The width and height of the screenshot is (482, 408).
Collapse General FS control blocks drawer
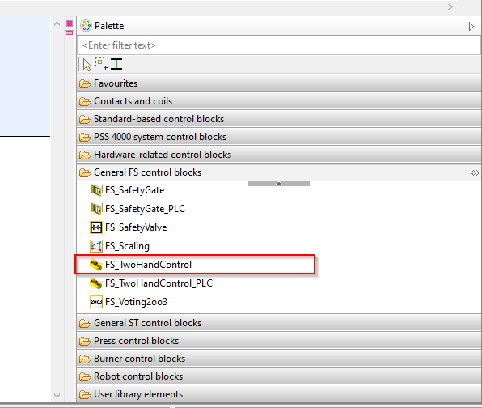point(279,172)
